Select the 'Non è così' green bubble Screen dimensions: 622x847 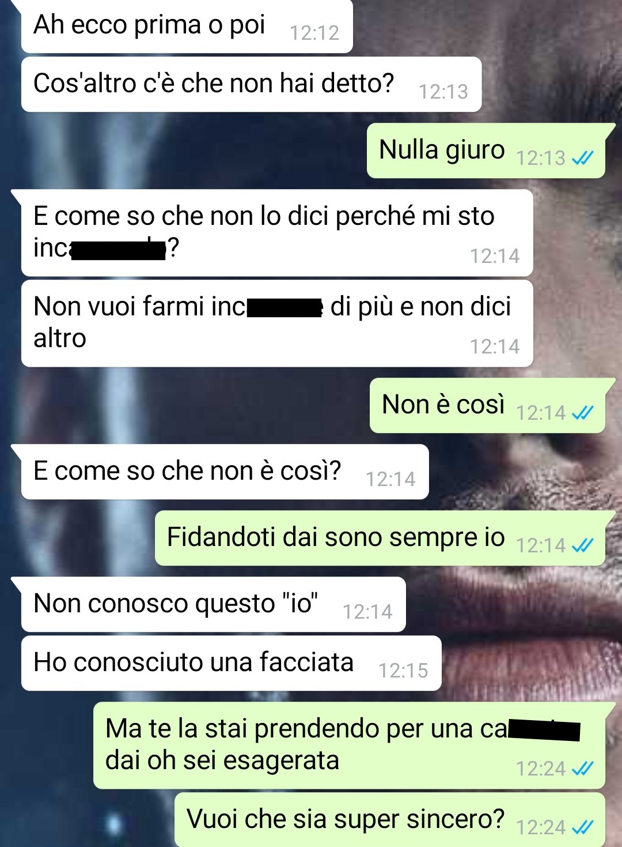pos(487,405)
